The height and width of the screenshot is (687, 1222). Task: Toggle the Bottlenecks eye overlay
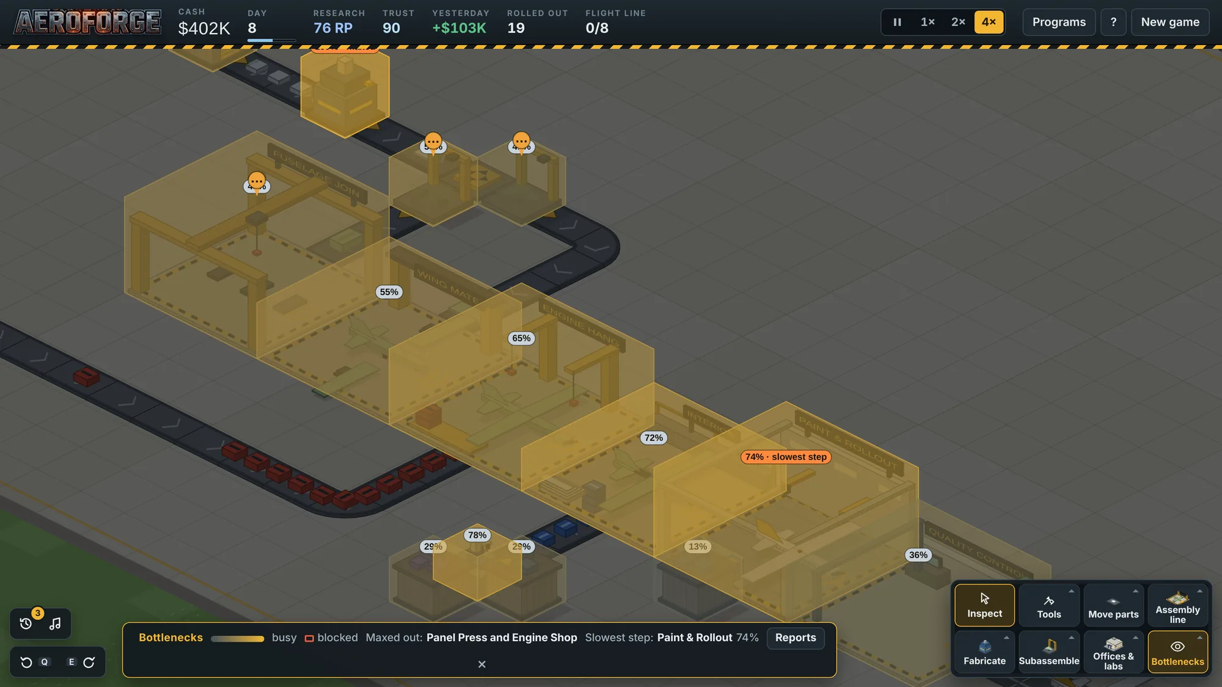tap(1177, 652)
